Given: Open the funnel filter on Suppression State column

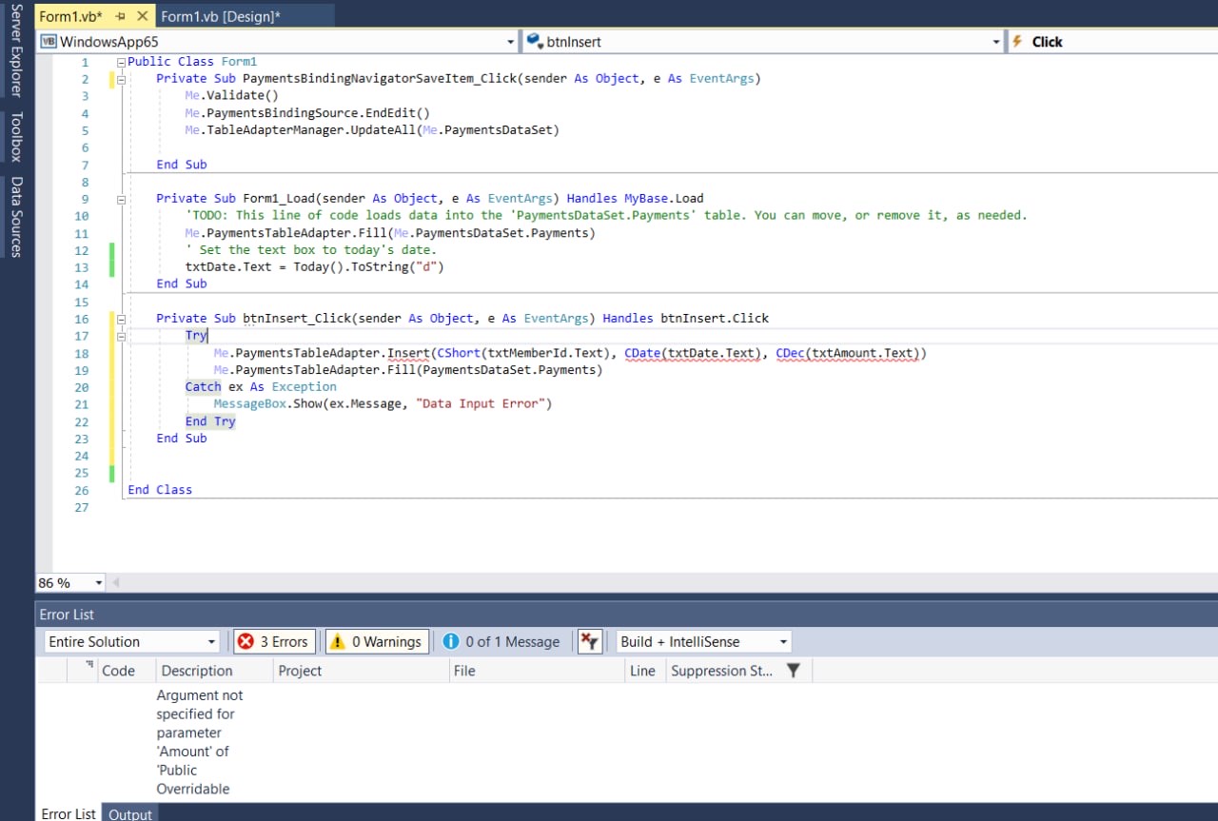Looking at the screenshot, I should pos(795,671).
